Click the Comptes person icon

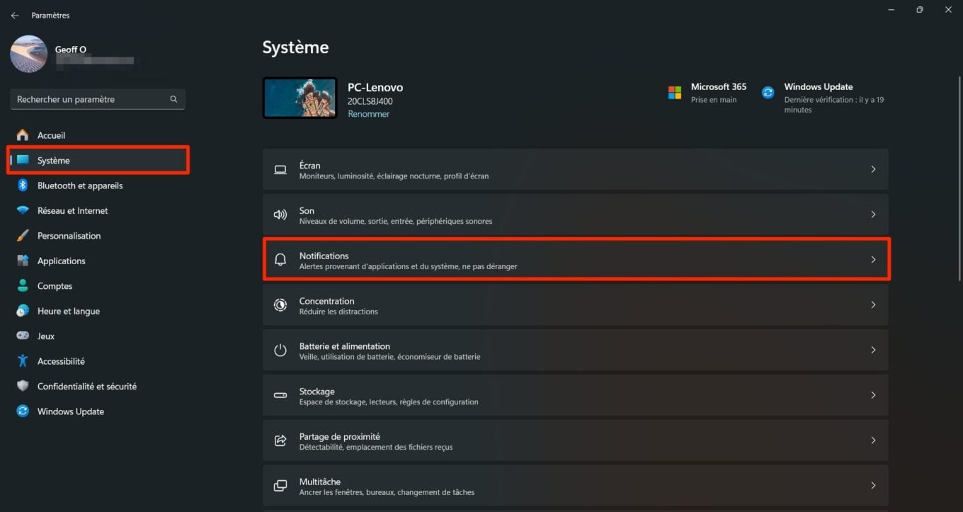(x=23, y=286)
